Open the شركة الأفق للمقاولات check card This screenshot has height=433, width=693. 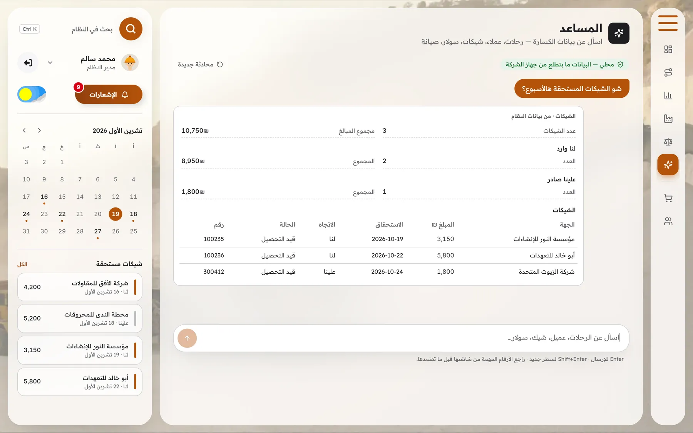point(80,287)
